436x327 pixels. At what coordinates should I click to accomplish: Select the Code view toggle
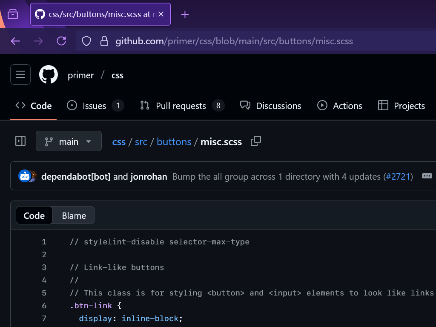(x=34, y=215)
